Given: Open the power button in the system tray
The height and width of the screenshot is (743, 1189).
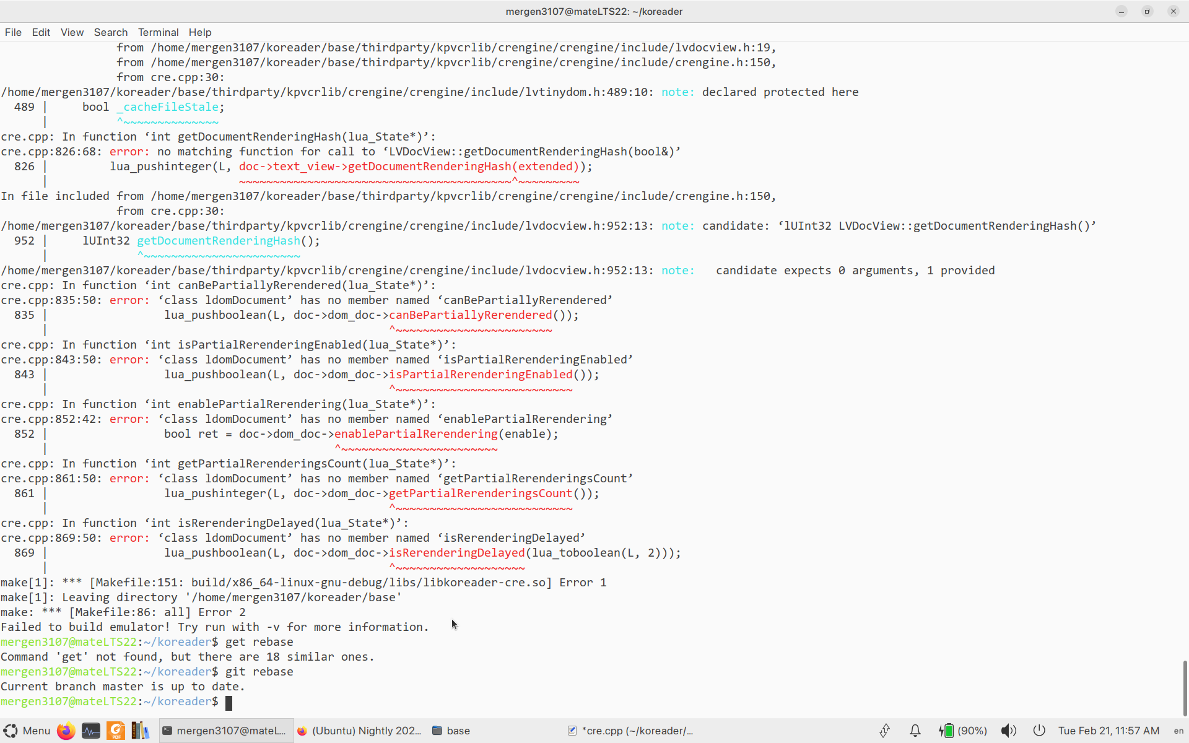Looking at the screenshot, I should coord(1039,730).
